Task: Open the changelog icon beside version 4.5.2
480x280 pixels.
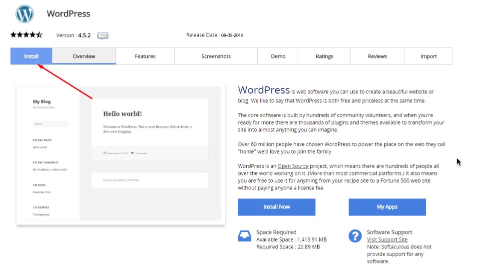Action: (x=103, y=36)
